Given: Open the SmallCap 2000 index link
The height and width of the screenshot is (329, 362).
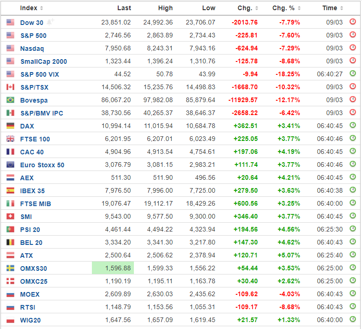Looking at the screenshot, I should point(43,61).
